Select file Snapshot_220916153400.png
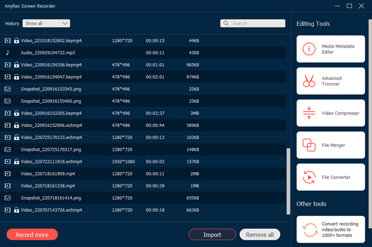The width and height of the screenshot is (372, 247). click(x=143, y=101)
